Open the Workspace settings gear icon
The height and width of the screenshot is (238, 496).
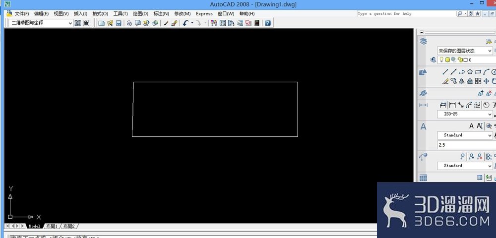[78, 23]
